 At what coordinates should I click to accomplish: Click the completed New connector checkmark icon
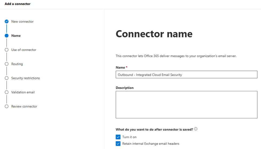[7, 22]
